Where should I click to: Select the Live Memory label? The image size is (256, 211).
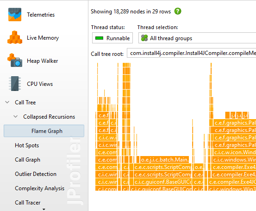pos(43,38)
